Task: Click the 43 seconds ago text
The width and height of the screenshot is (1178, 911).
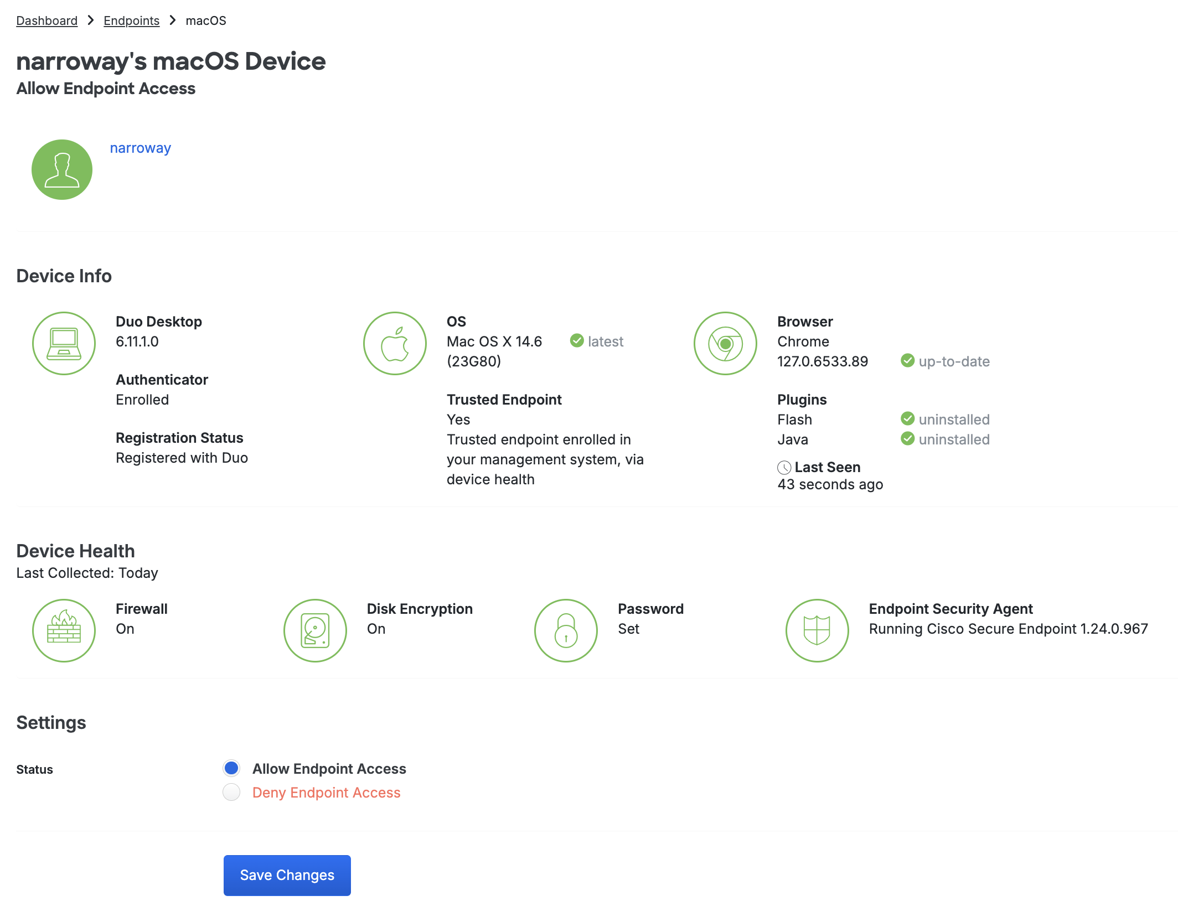Action: [x=830, y=484]
